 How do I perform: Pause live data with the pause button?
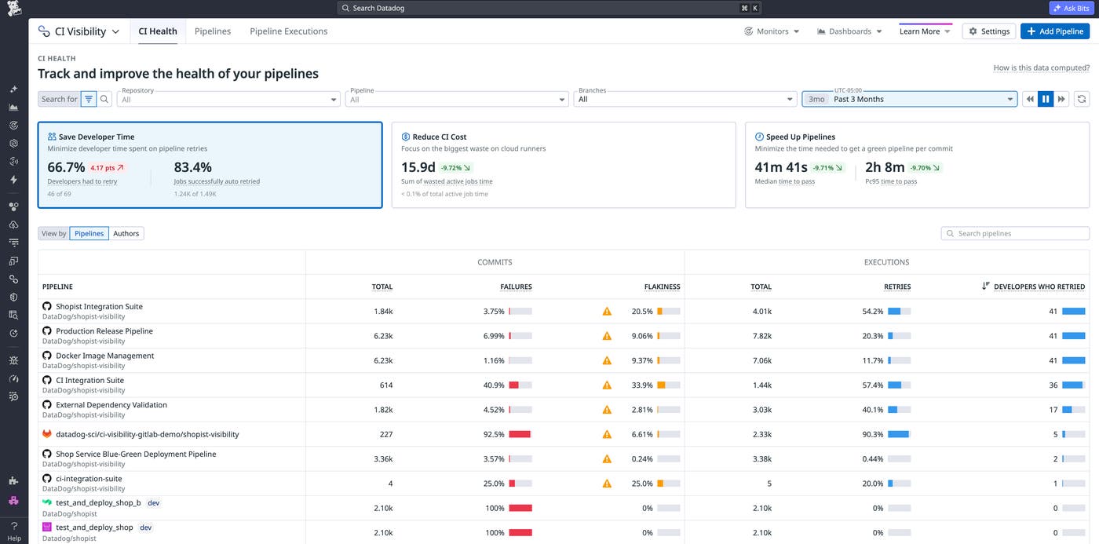click(x=1046, y=99)
